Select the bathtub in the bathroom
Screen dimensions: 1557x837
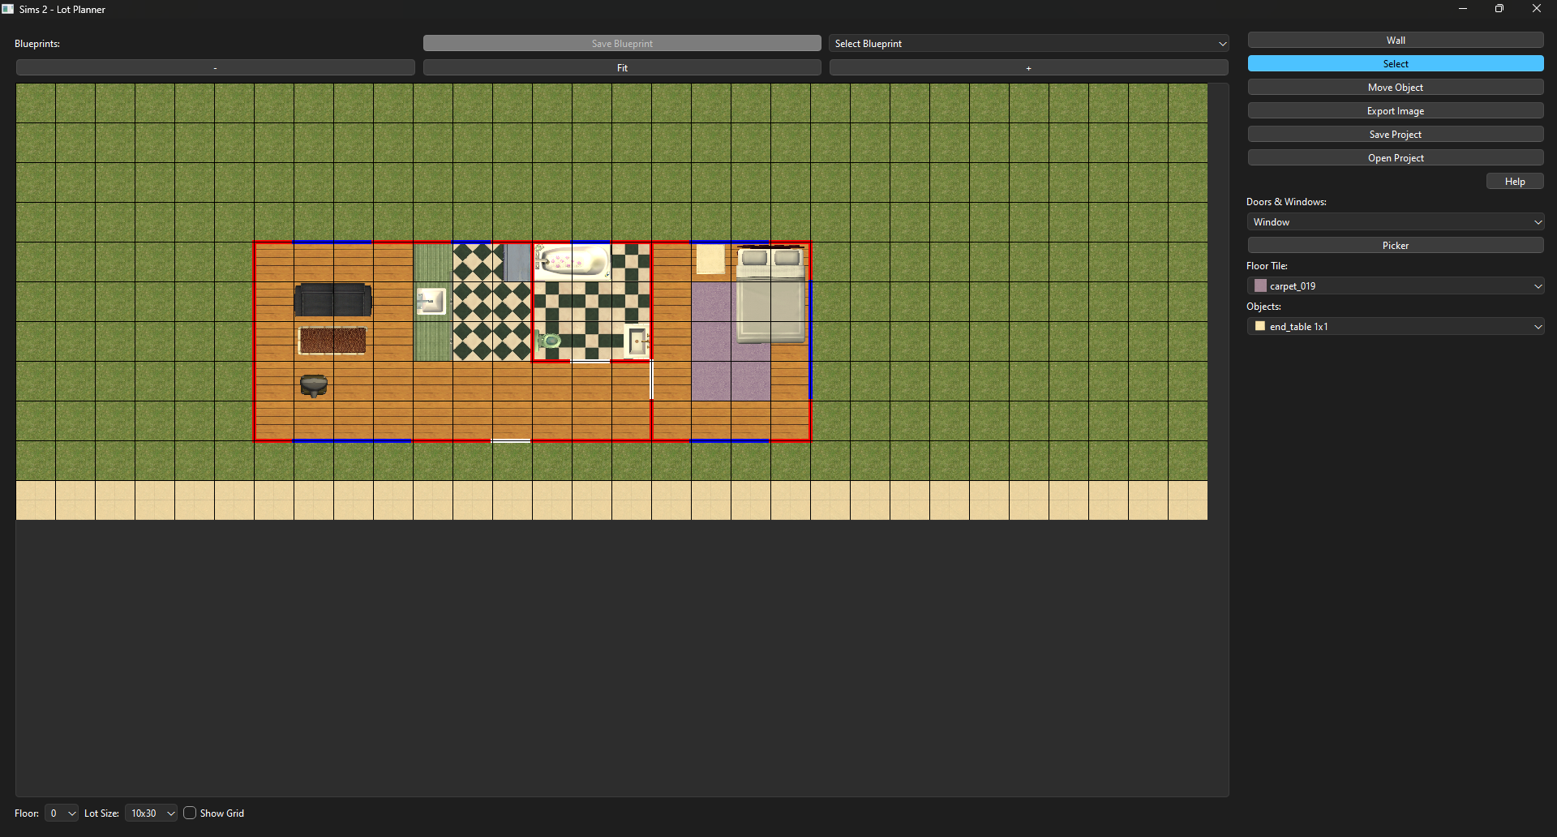(x=573, y=261)
